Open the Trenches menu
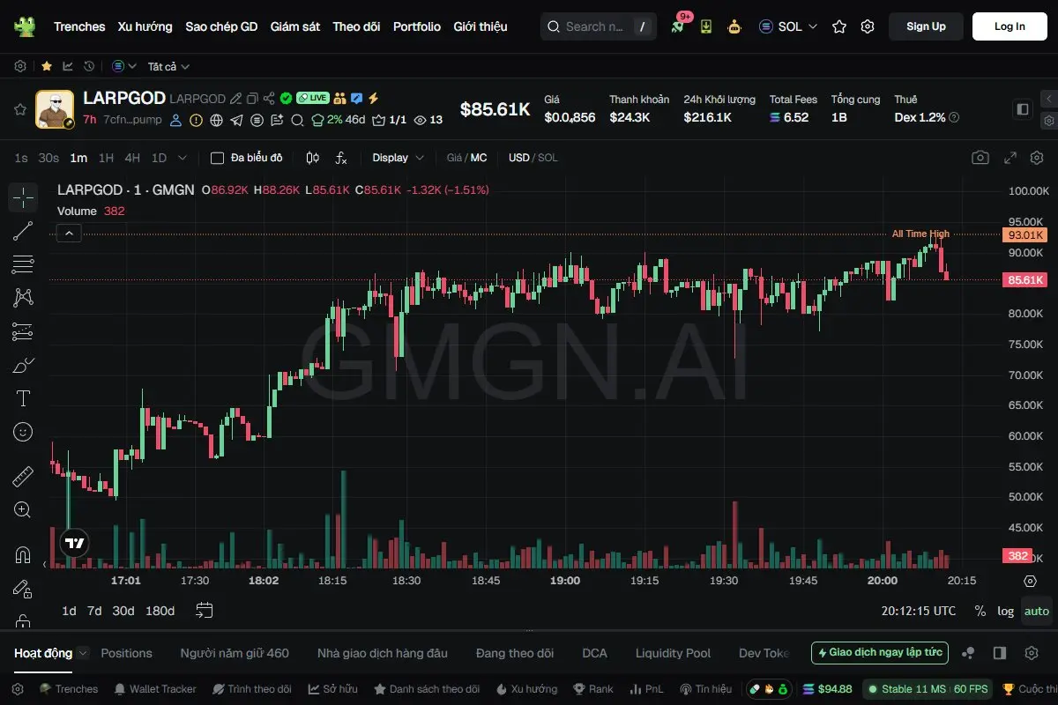Viewport: 1058px width, 705px height. point(79,26)
